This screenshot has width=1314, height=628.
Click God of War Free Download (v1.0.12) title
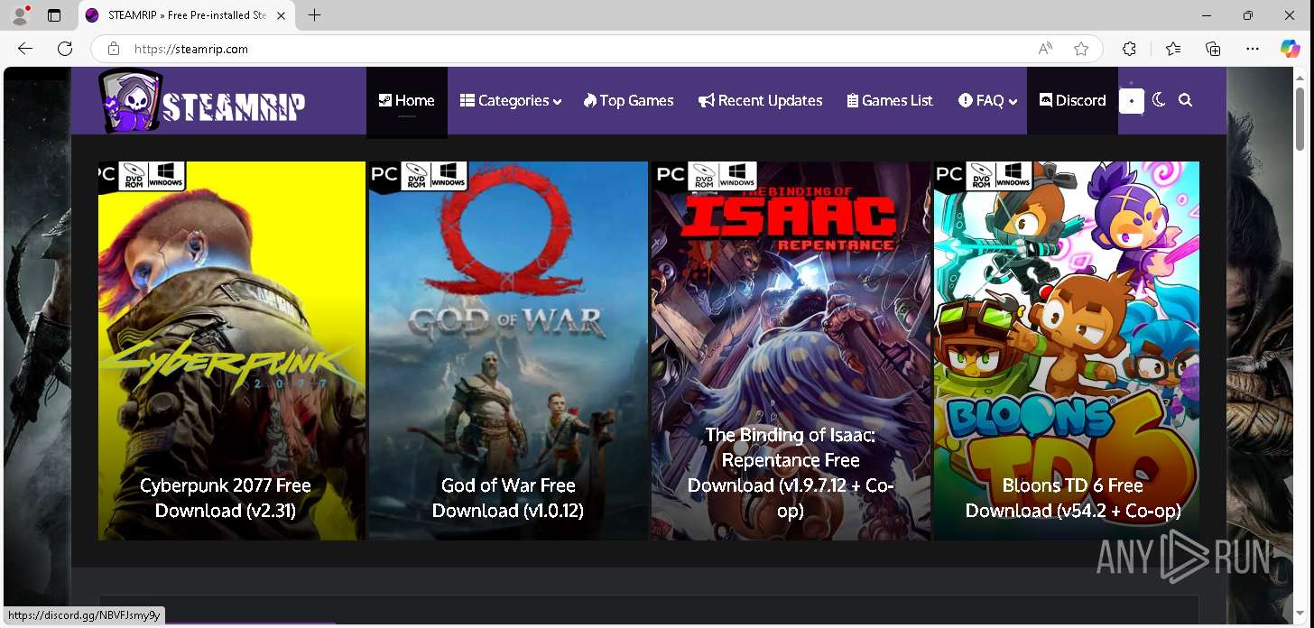point(508,498)
